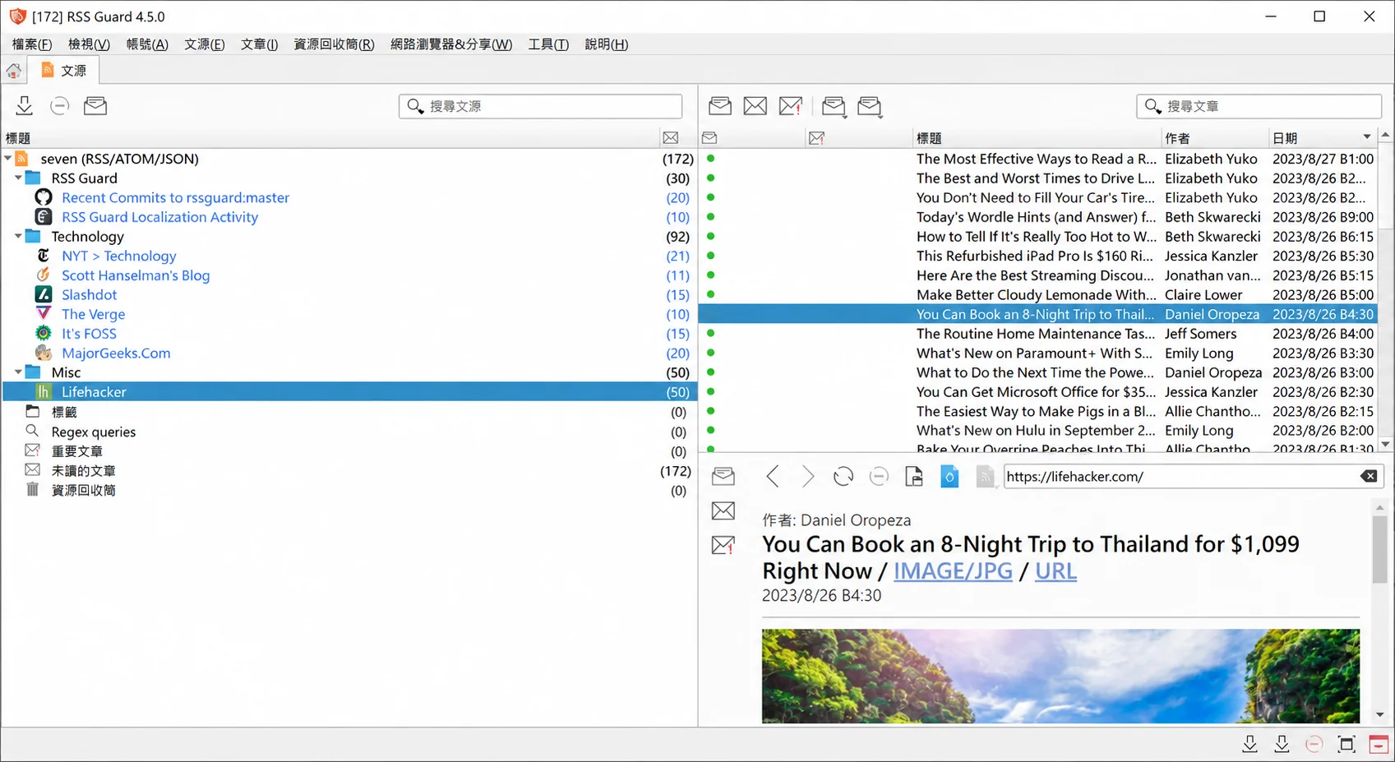This screenshot has height=762, width=1395.
Task: Fetch all feeds via download icon in feed toolbar
Action: [x=25, y=105]
